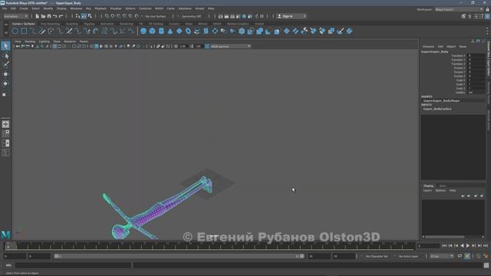Open the Script Editor icon
Viewport: 491px width, 276px height.
click(x=486, y=265)
